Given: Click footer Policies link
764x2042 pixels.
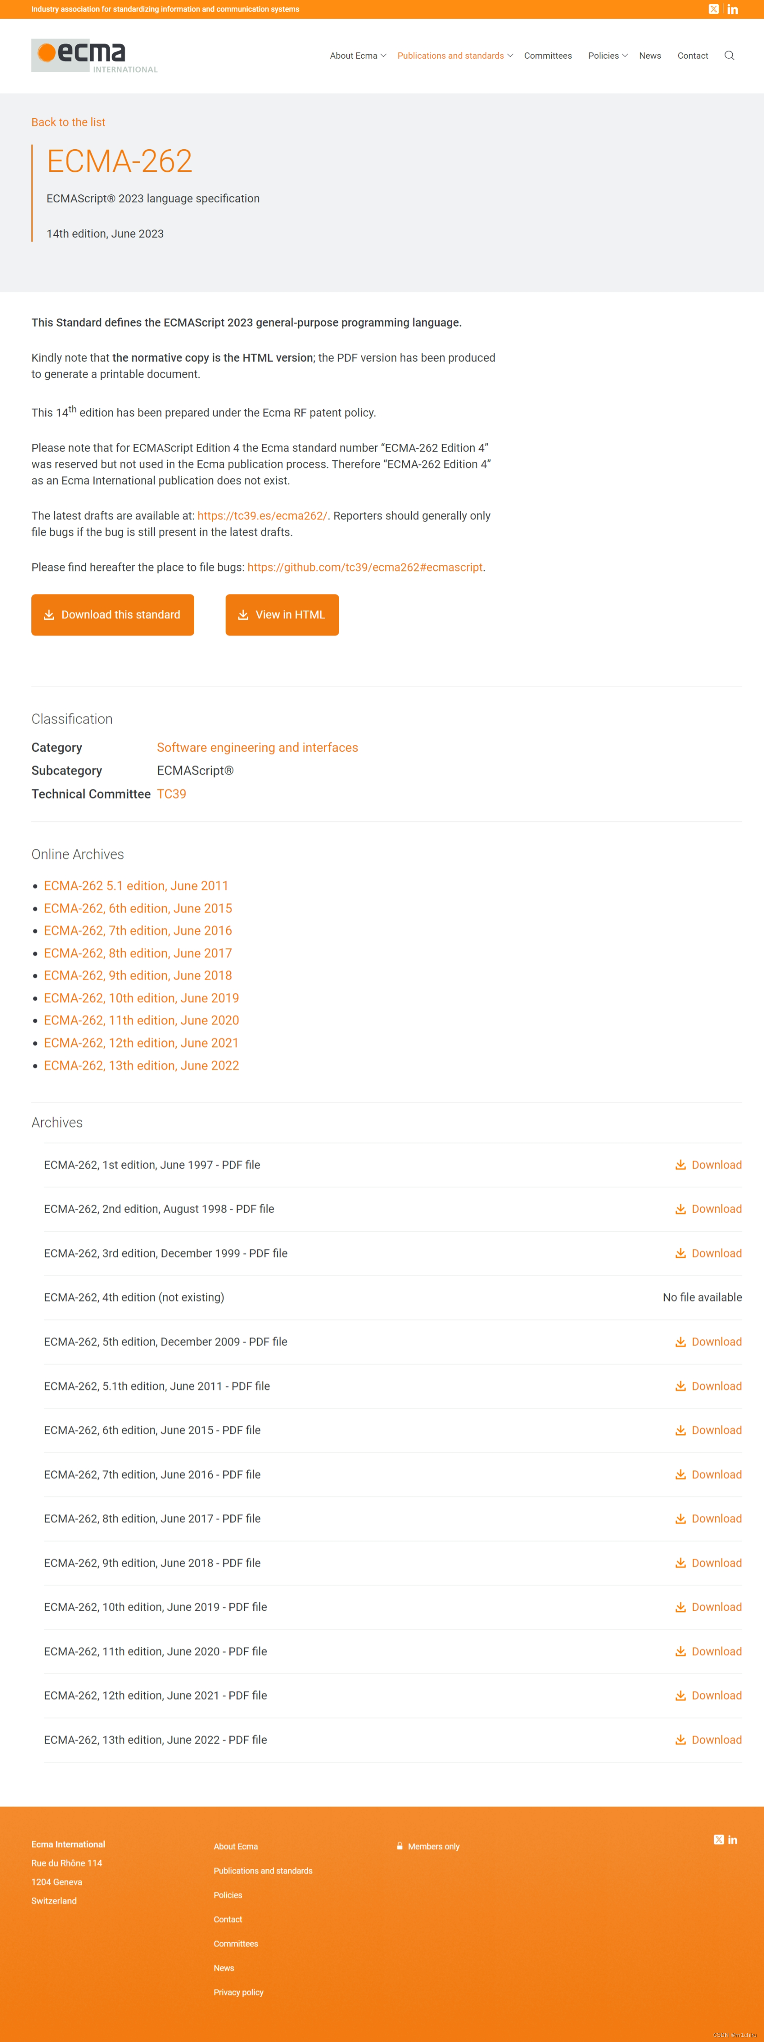Looking at the screenshot, I should coord(227,1895).
